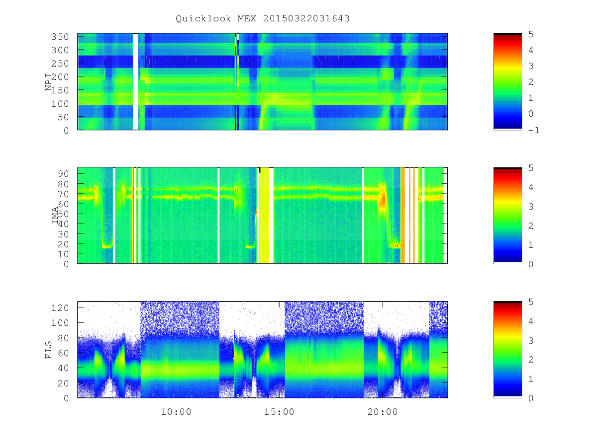This screenshot has height=447, width=597.
Task: Click inside the NPI spectrogram panel
Action: pyautogui.click(x=262, y=82)
